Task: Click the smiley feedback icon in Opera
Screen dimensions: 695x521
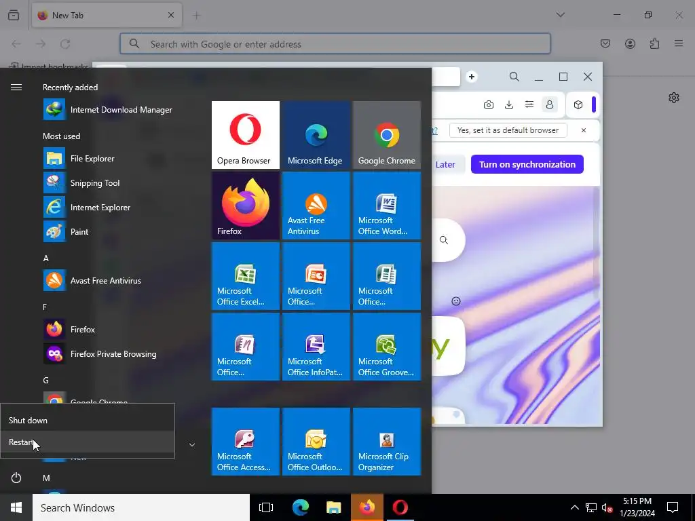Action: tap(455, 301)
